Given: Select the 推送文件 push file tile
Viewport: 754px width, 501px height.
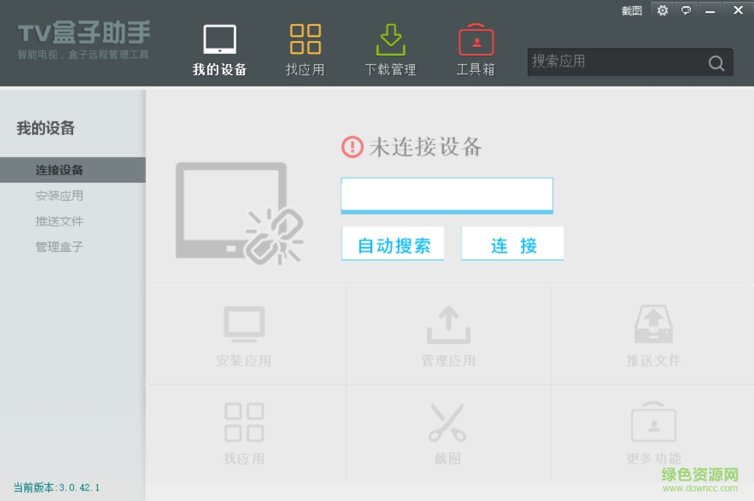Looking at the screenshot, I should point(653,334).
